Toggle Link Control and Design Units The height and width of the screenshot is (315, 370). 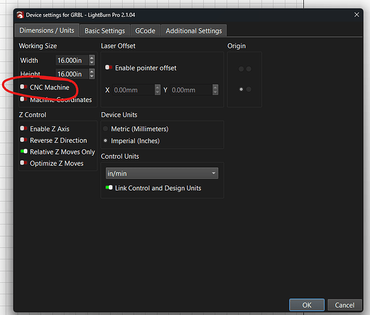pyautogui.click(x=109, y=188)
